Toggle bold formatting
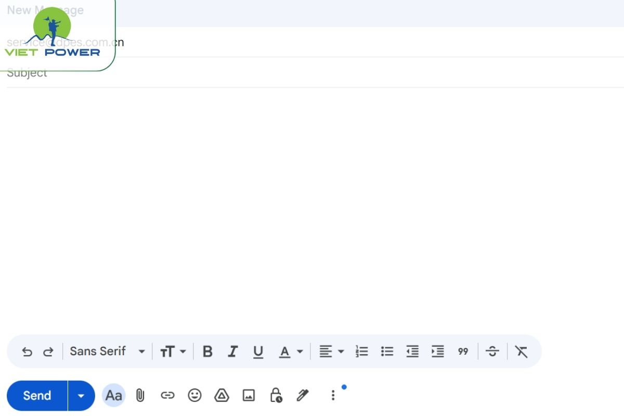Image resolution: width=624 pixels, height=416 pixels. tap(207, 352)
